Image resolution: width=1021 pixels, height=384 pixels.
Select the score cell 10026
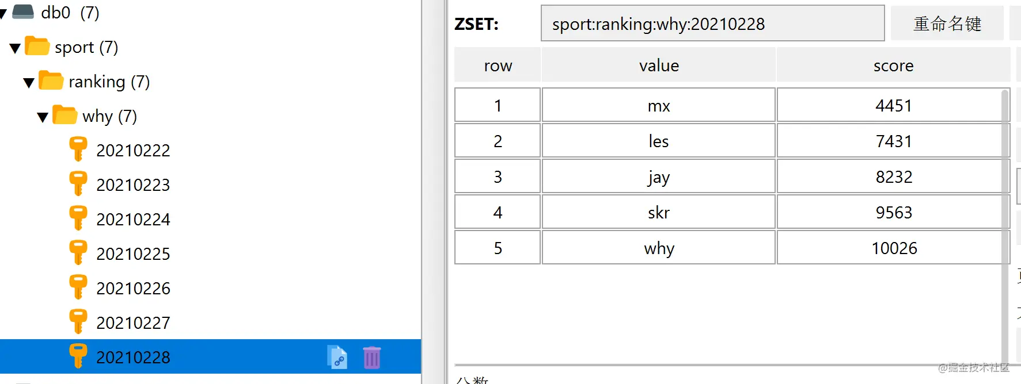point(893,248)
